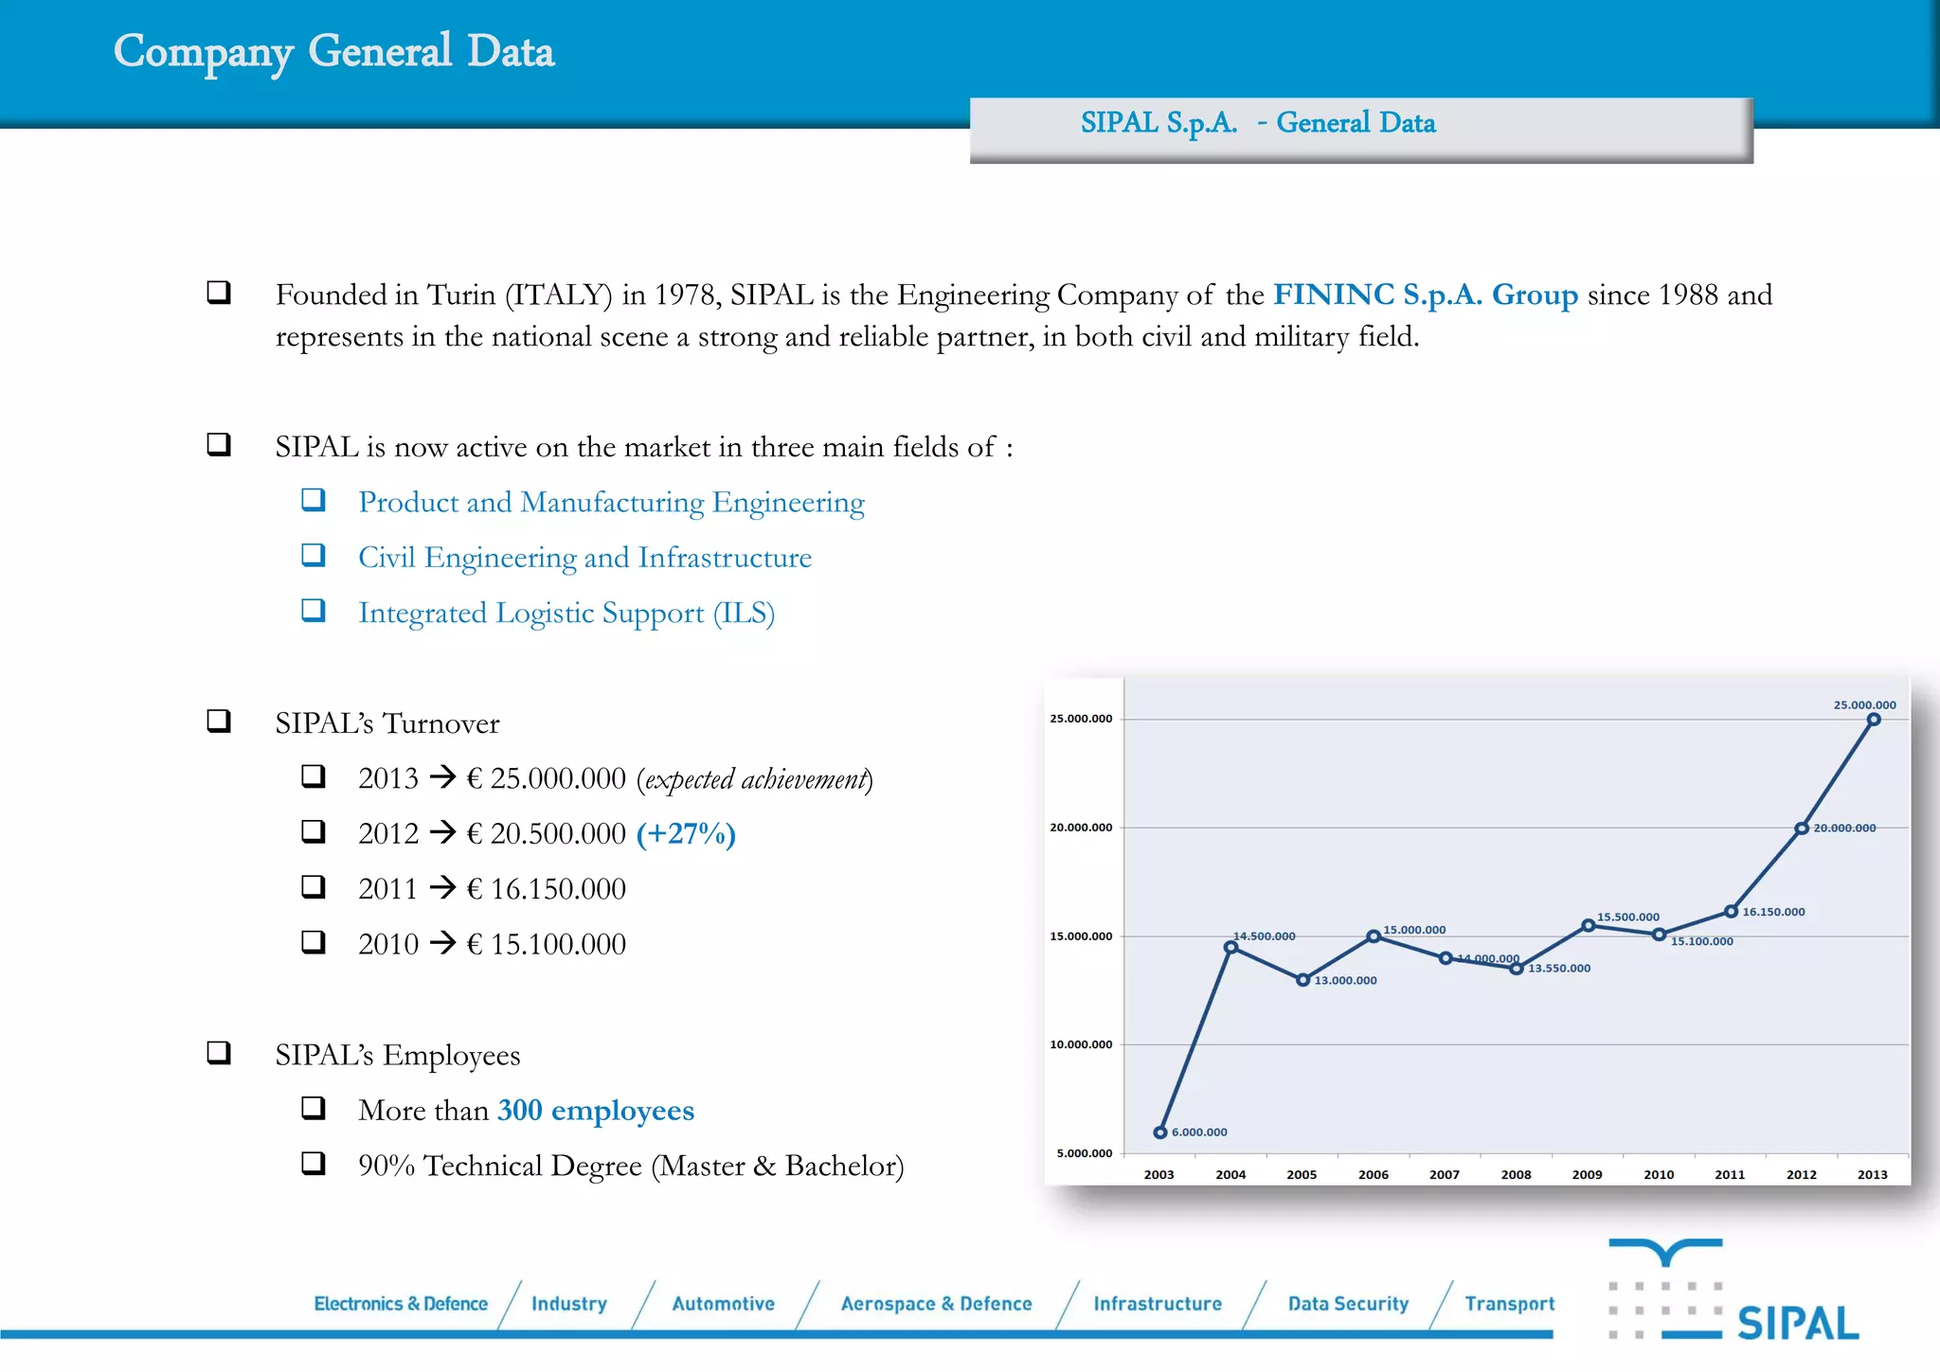Click the 2013 data point labeled 25.000.000
This screenshot has width=1940, height=1372.
tap(1873, 721)
